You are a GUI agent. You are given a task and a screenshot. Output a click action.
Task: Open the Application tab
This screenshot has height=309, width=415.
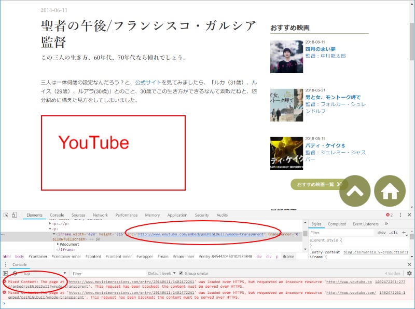point(177,215)
